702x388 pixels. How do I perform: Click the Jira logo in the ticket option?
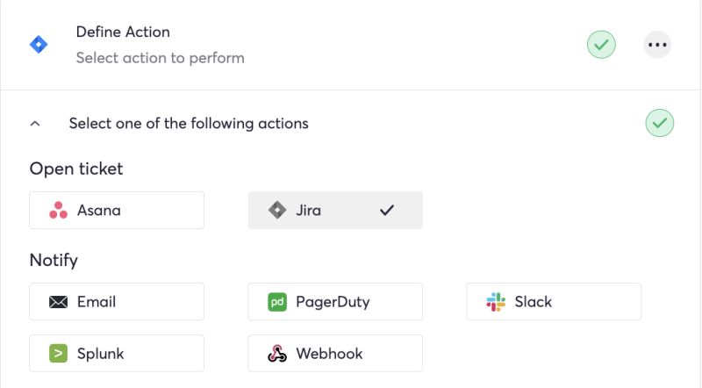pyautogui.click(x=277, y=211)
